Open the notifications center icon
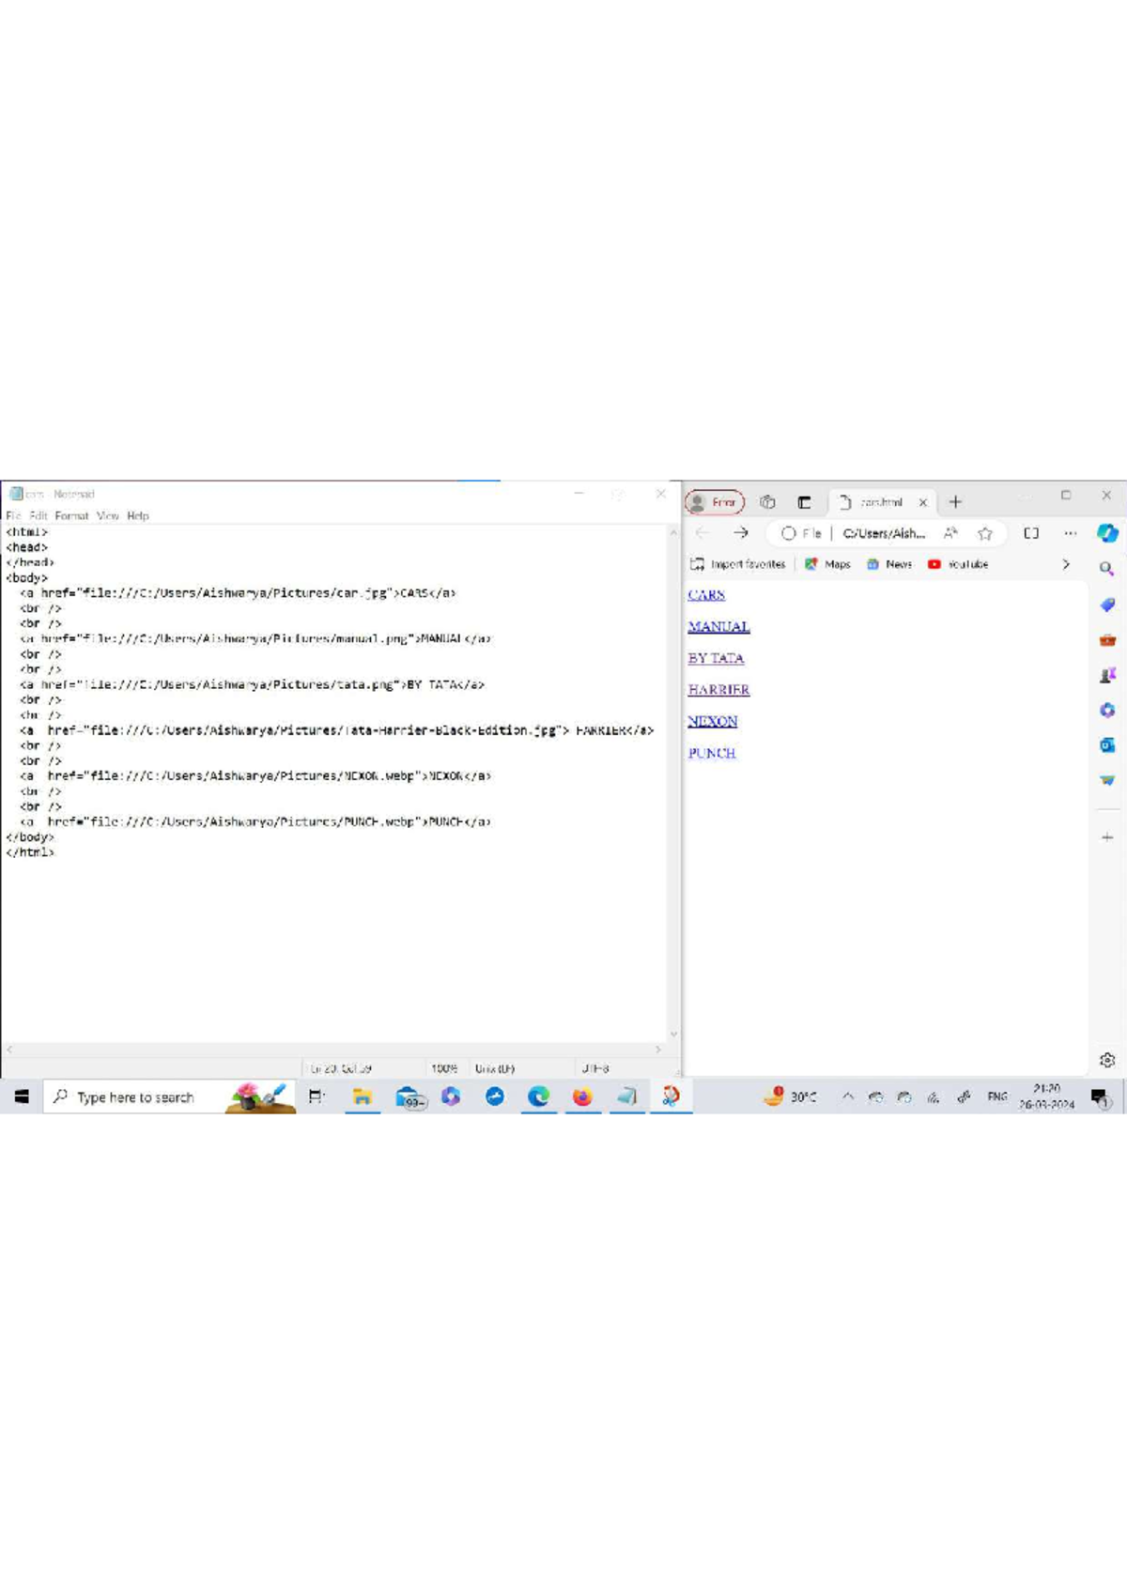The height and width of the screenshot is (1594, 1127). 1100,1096
